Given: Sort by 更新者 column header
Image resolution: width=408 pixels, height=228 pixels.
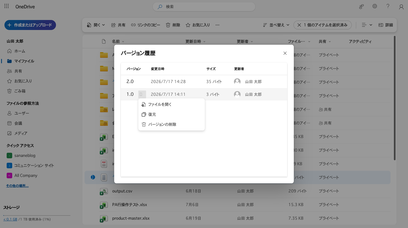Looking at the screenshot, I should pyautogui.click(x=245, y=41).
